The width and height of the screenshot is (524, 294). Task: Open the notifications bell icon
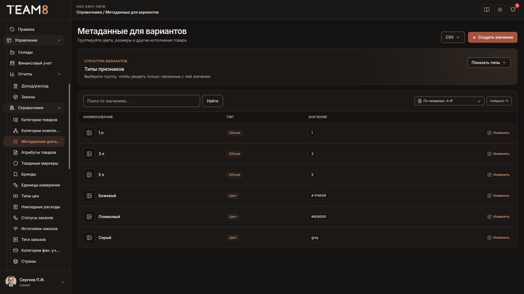[x=513, y=10]
